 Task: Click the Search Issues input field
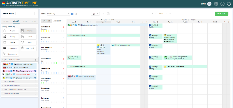tap(25, 14)
